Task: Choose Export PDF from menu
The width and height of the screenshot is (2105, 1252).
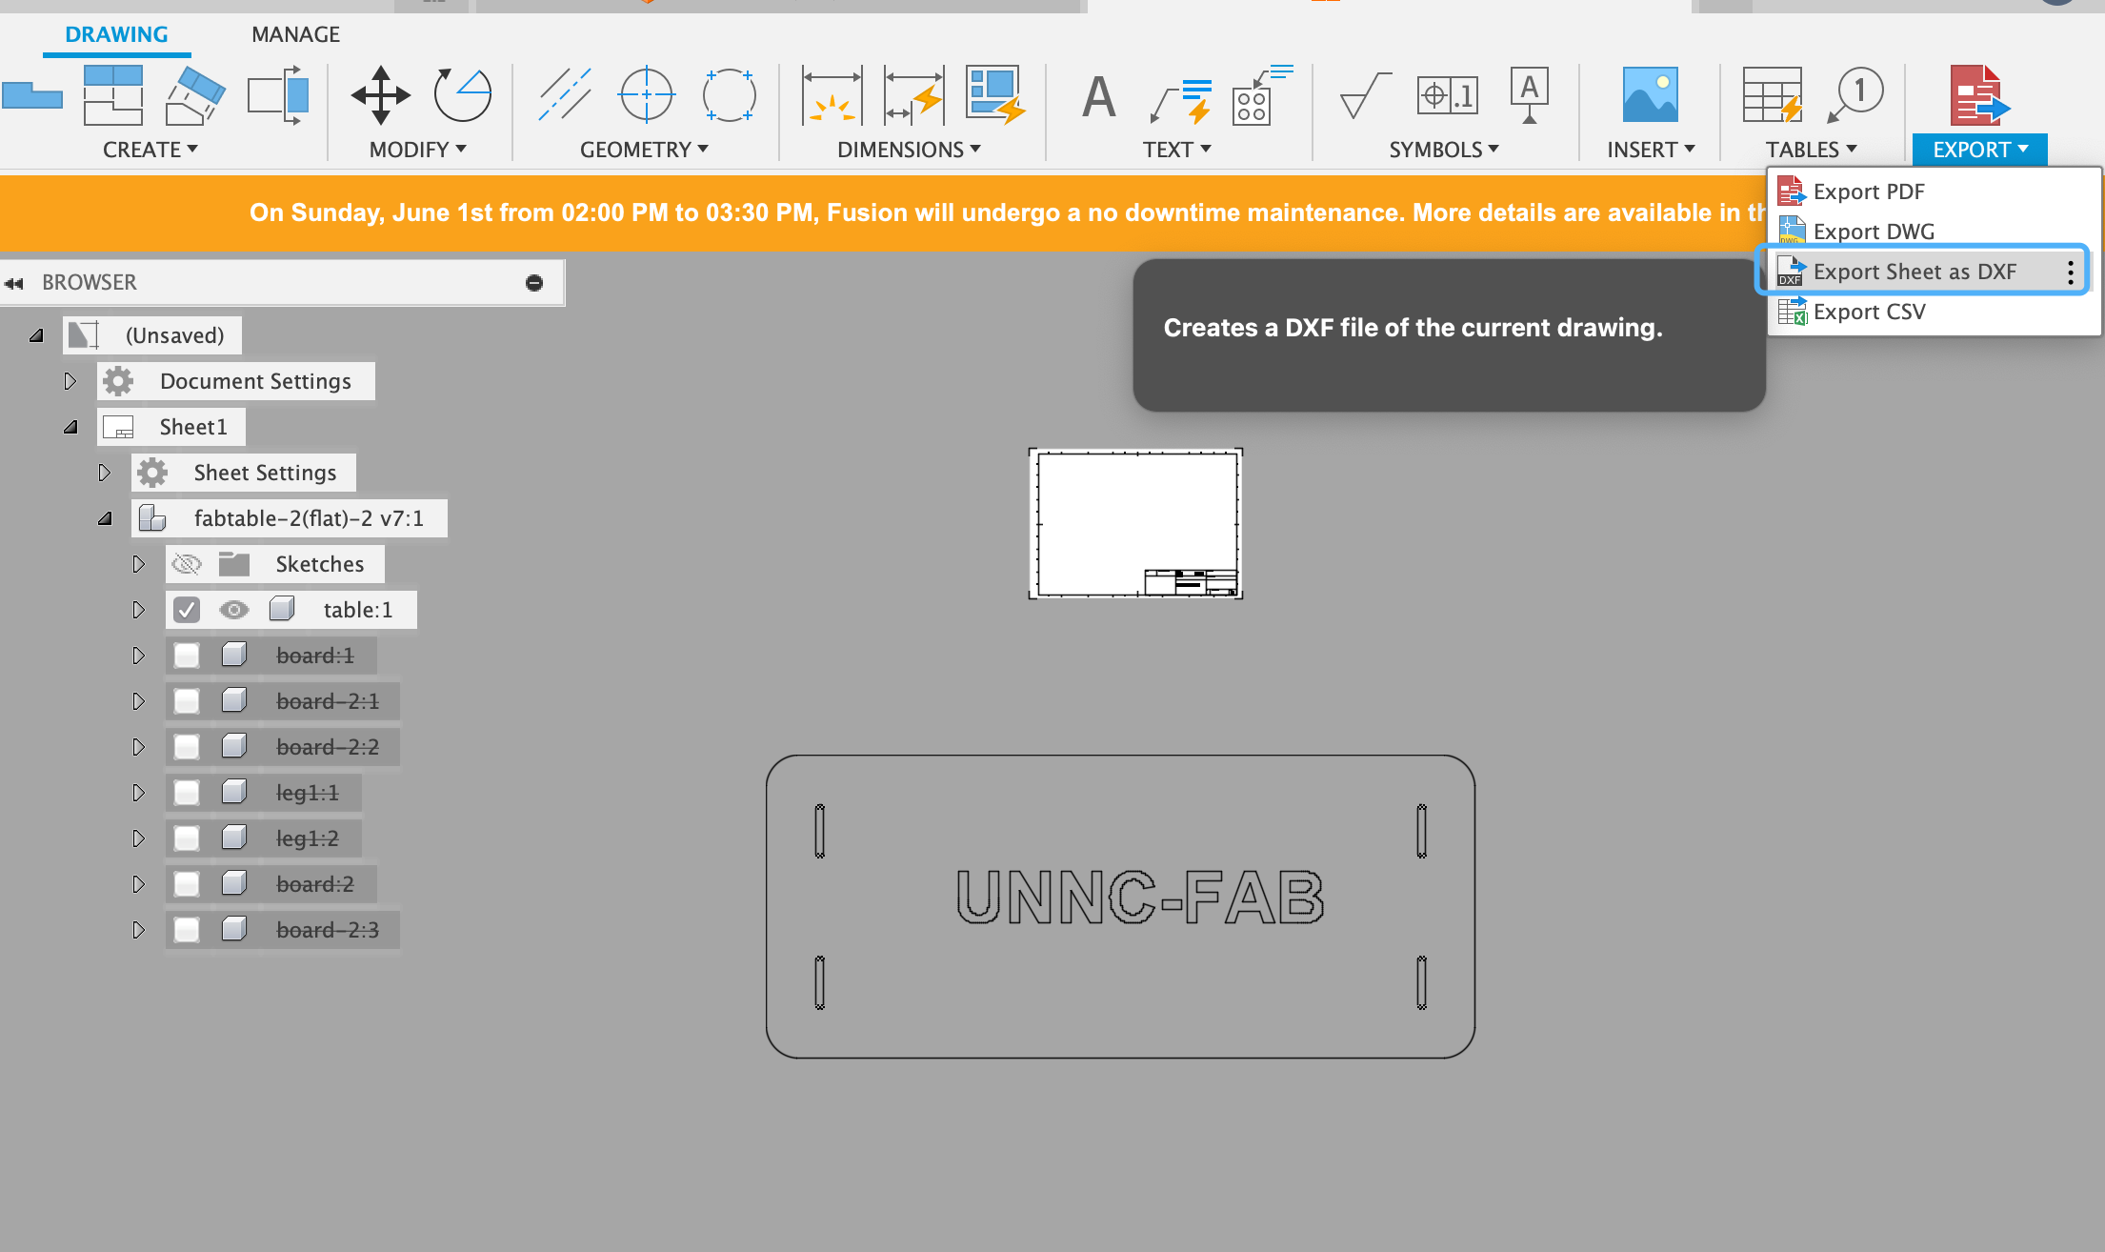Action: (x=1934, y=192)
